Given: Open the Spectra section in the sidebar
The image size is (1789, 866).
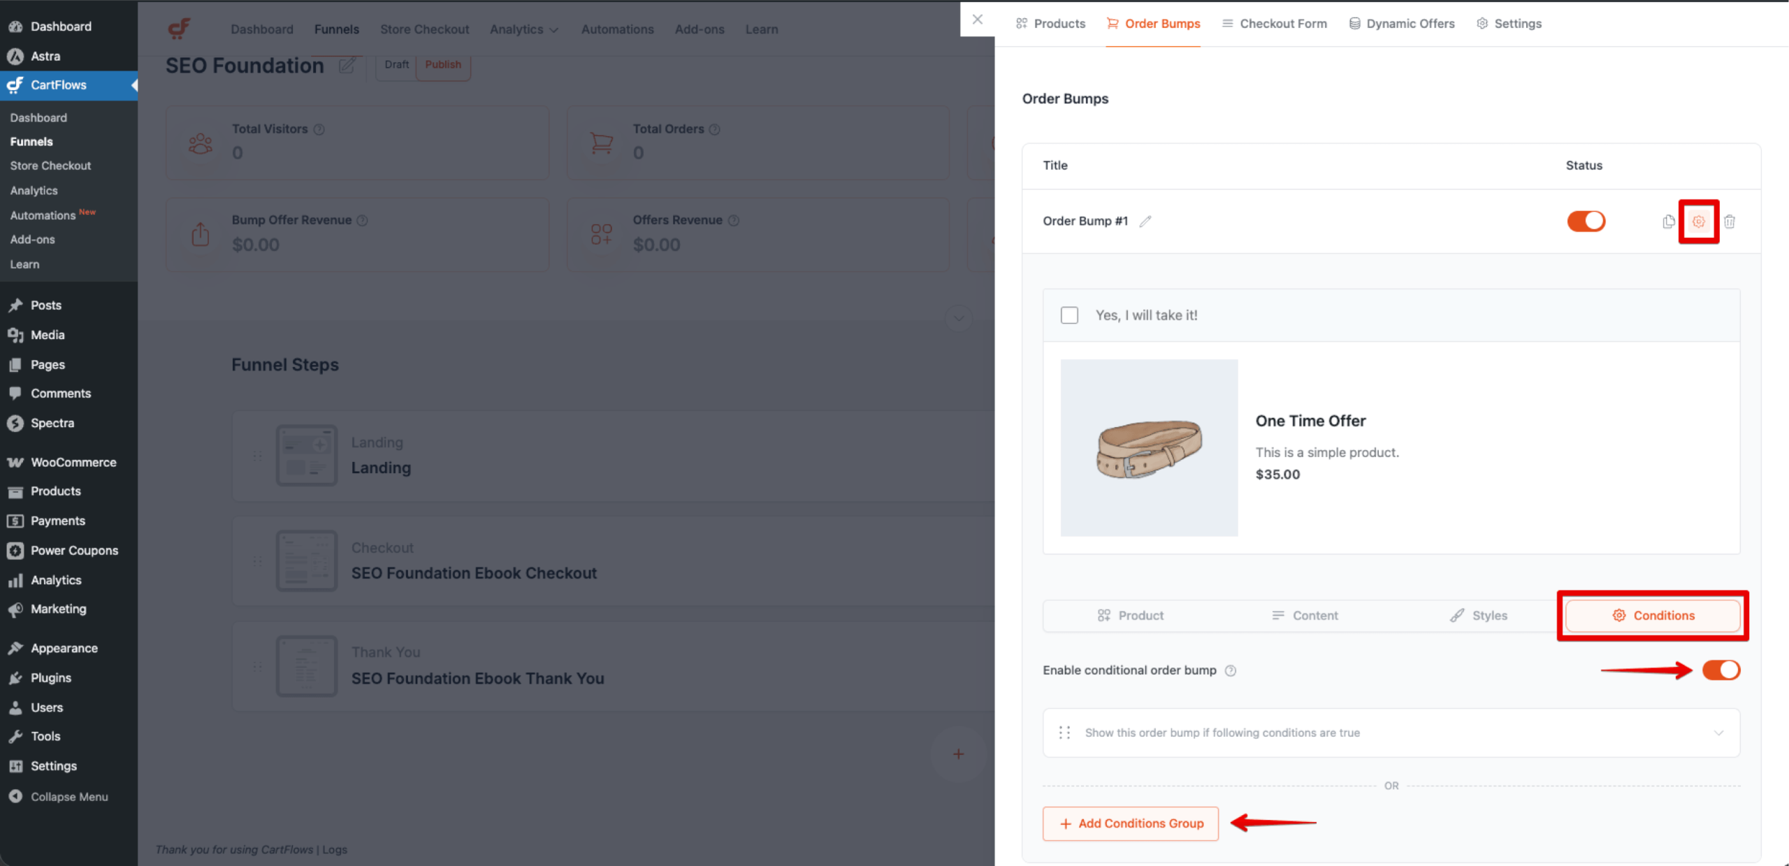Looking at the screenshot, I should [x=52, y=423].
